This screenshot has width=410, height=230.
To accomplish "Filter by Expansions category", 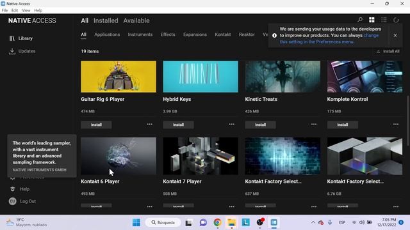I will [195, 34].
